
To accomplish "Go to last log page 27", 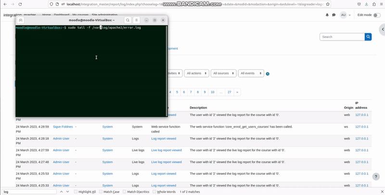I will click(x=230, y=92).
